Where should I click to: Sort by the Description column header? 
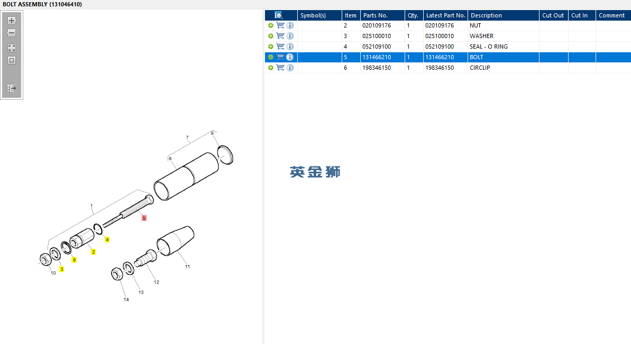pos(504,15)
